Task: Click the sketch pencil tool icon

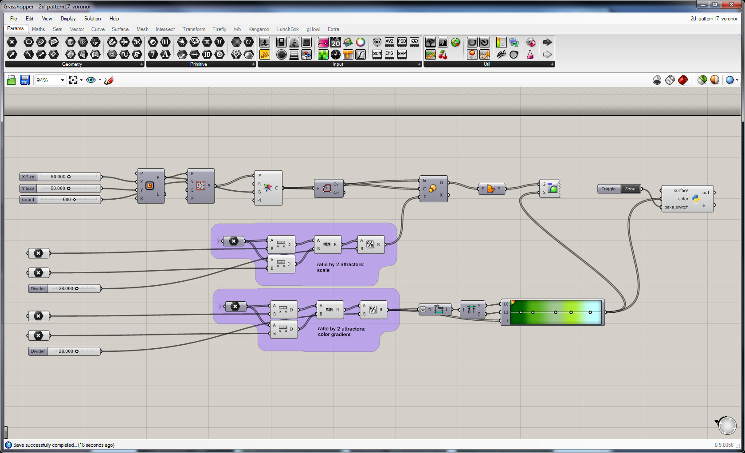Action: (109, 80)
